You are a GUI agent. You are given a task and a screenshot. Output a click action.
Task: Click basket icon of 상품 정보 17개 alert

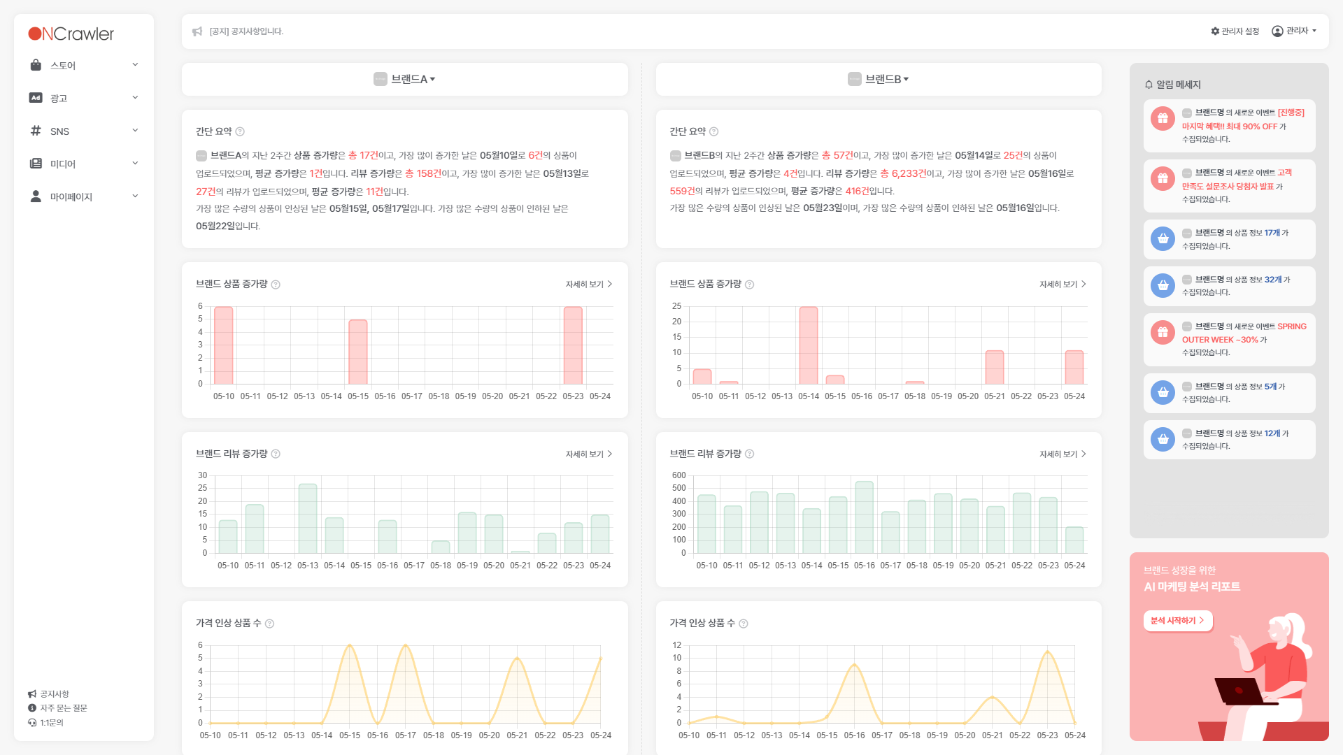1163,239
